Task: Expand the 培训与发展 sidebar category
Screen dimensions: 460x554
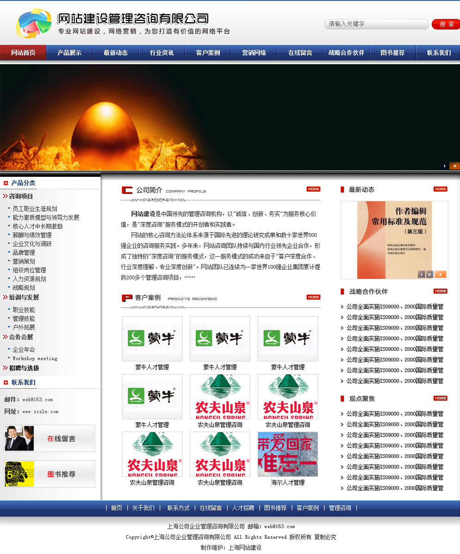Action: pos(24,297)
